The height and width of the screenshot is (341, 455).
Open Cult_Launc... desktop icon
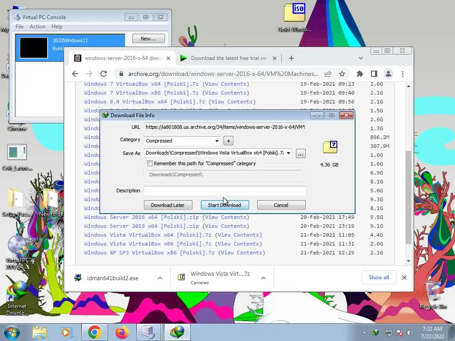17,158
